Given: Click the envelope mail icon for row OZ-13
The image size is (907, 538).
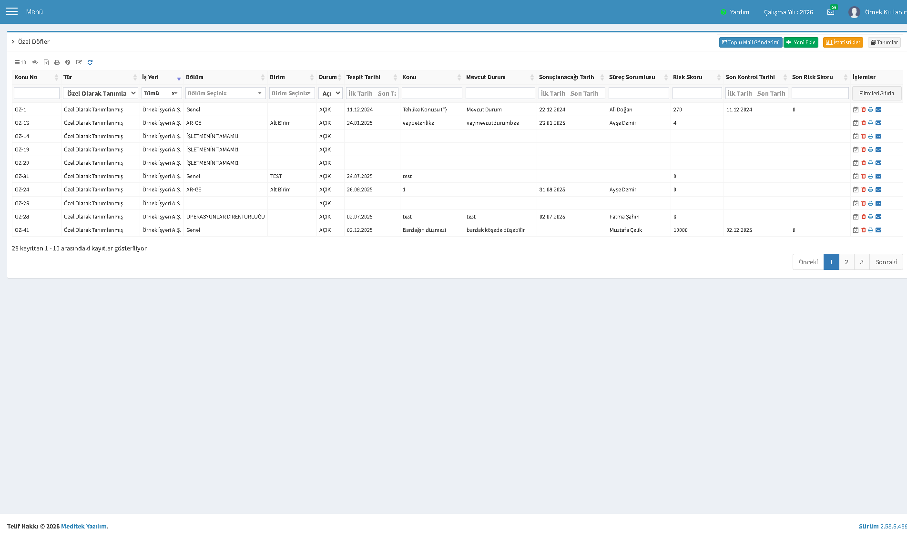Looking at the screenshot, I should point(878,123).
